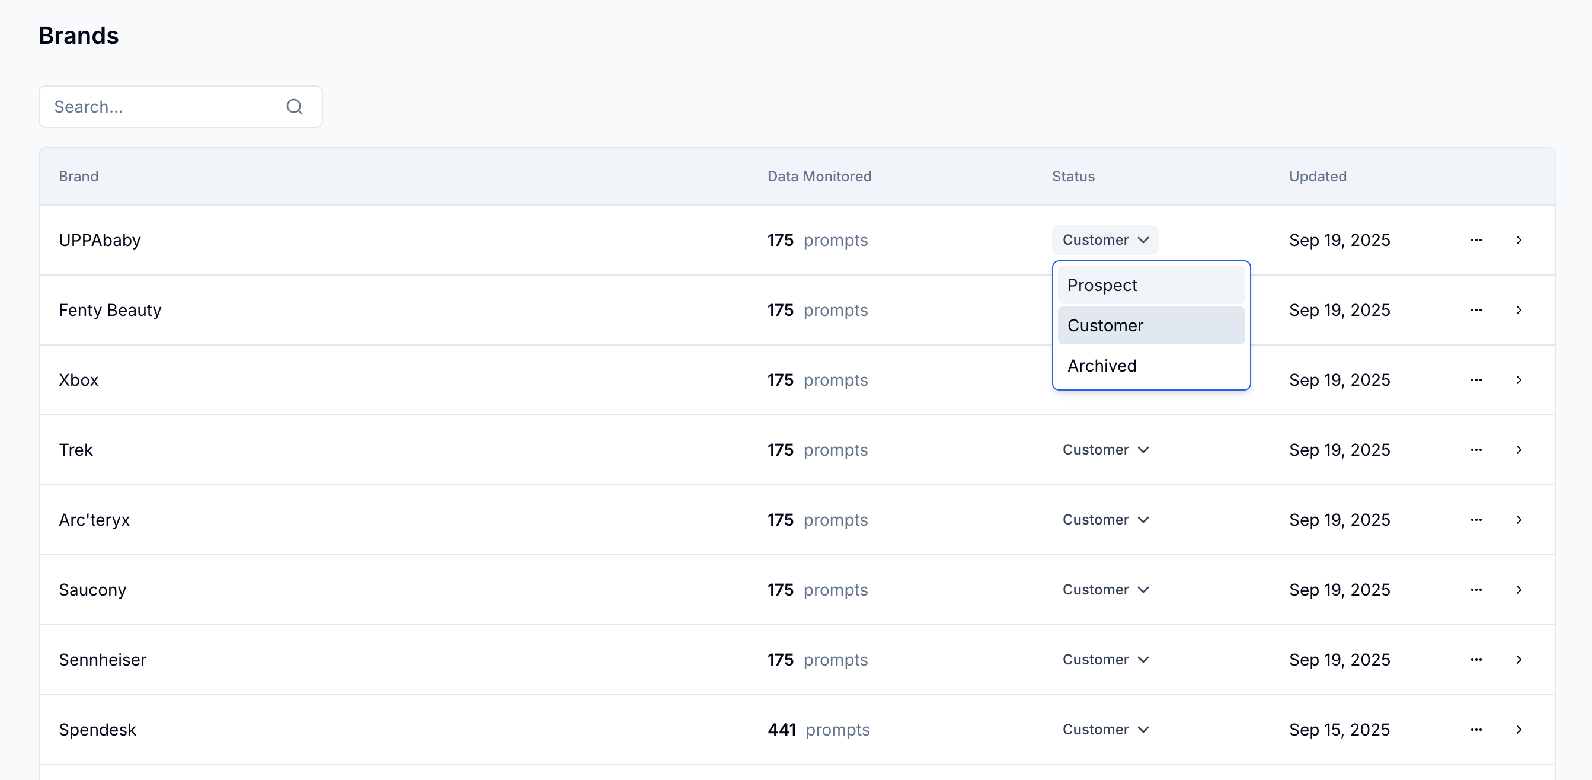The image size is (1592, 780).
Task: Open the three-dot menu for UPPAbaby
Action: pyautogui.click(x=1476, y=240)
